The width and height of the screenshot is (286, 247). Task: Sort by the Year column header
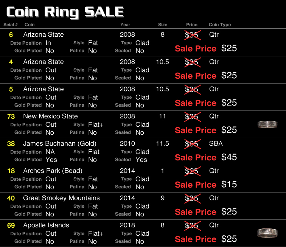[x=125, y=25]
